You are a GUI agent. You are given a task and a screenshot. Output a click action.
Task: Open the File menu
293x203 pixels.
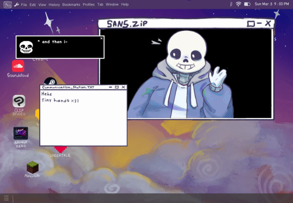pyautogui.click(x=24, y=4)
